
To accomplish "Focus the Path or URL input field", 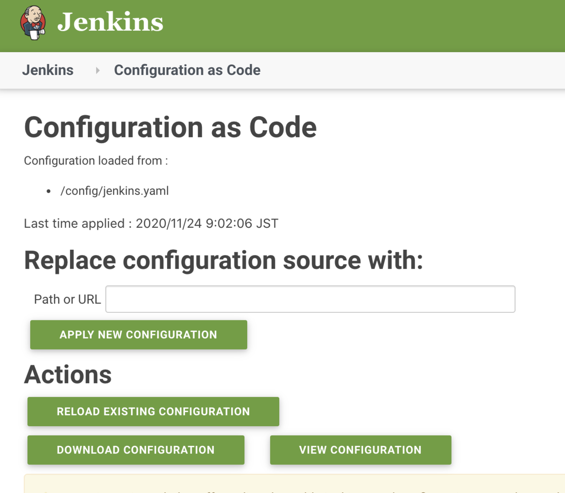I will tap(310, 299).
